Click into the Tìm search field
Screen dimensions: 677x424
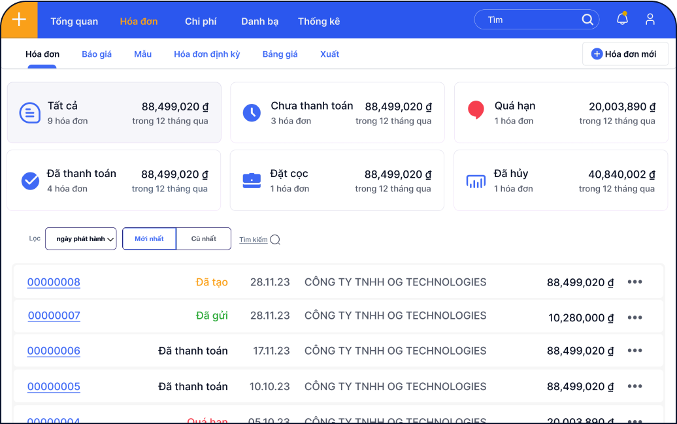[529, 20]
